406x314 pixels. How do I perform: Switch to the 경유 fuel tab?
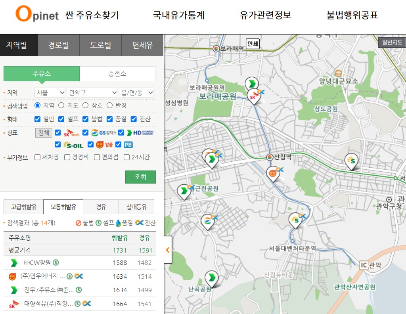(x=100, y=207)
